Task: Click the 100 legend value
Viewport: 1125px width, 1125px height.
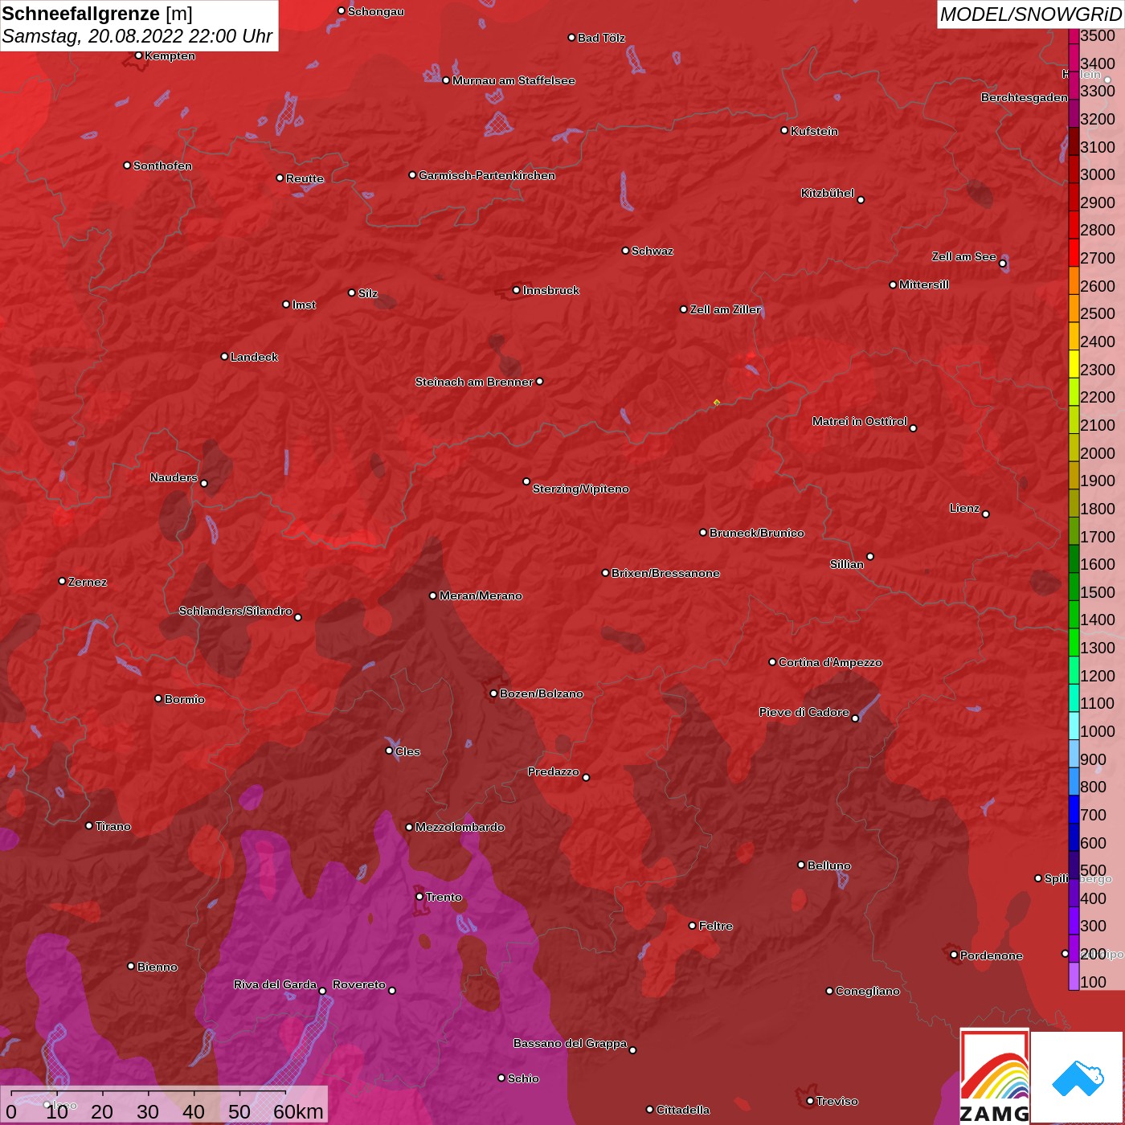Action: click(1093, 982)
